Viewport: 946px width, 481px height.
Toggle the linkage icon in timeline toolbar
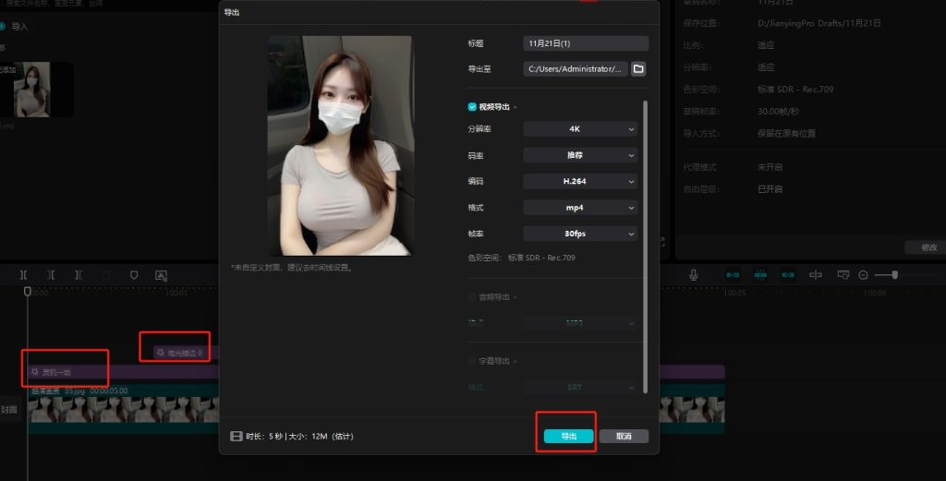coord(788,275)
